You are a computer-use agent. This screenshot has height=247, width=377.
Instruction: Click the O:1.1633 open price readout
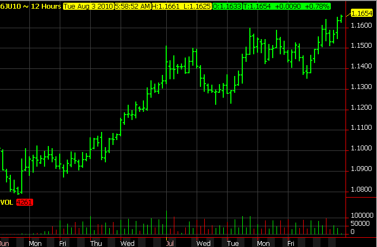(227, 7)
